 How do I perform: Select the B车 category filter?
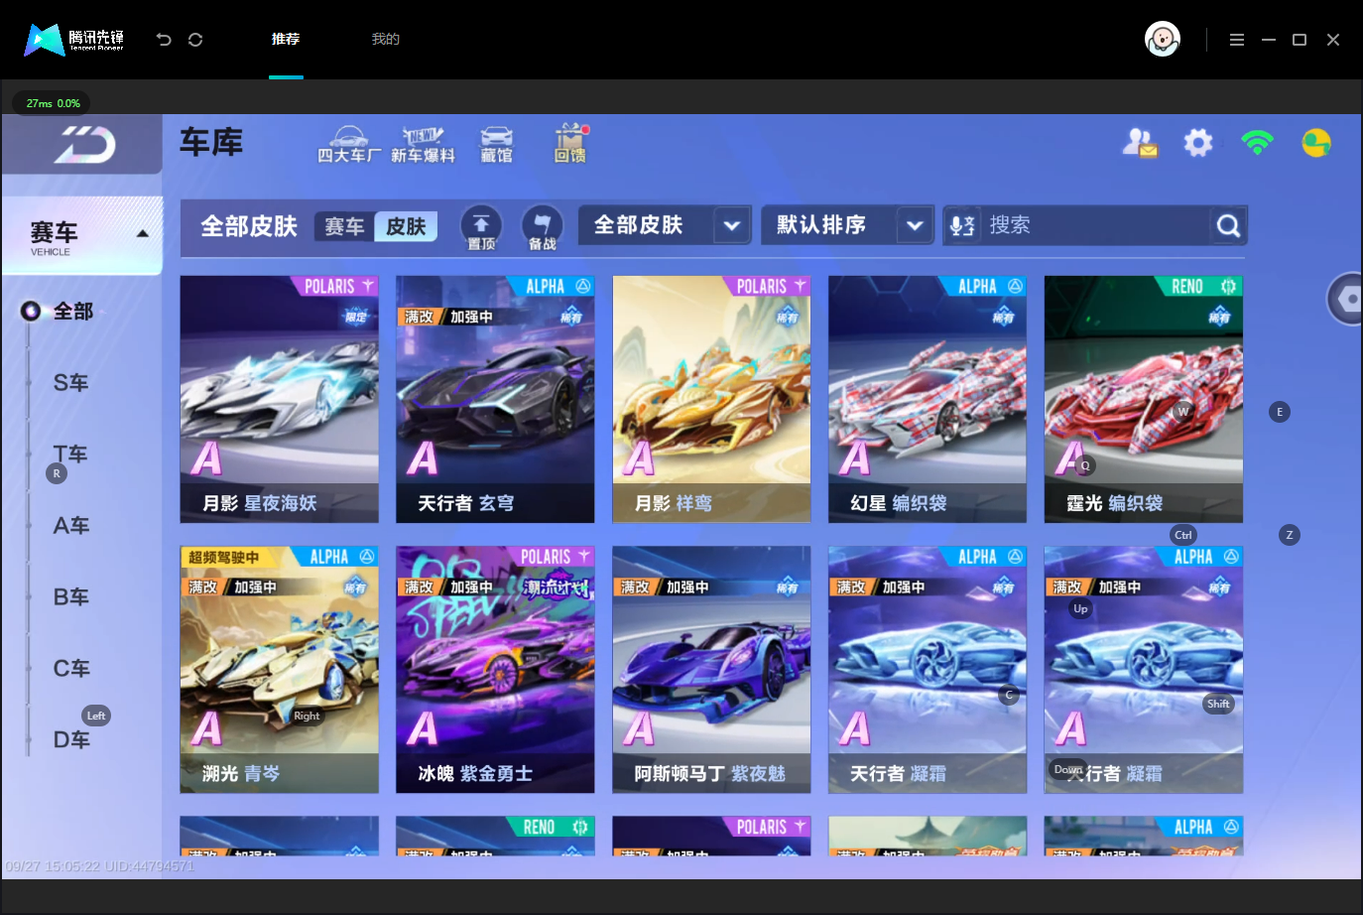(70, 597)
